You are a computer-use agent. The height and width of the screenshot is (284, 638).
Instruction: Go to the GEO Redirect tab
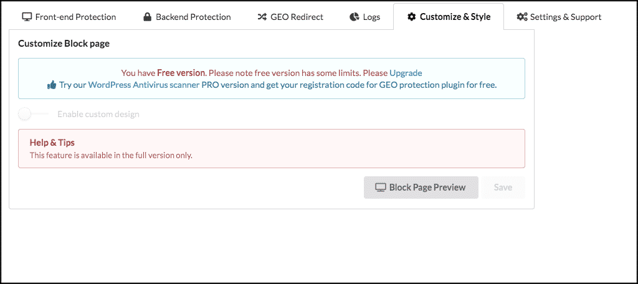(290, 17)
